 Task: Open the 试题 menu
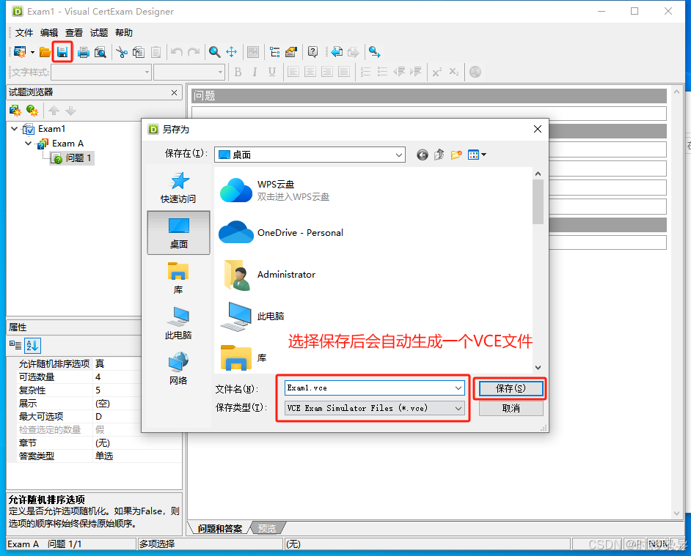pyautogui.click(x=99, y=32)
